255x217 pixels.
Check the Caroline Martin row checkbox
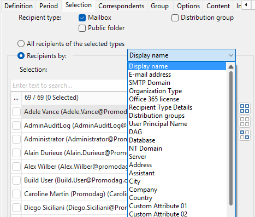tap(16, 194)
